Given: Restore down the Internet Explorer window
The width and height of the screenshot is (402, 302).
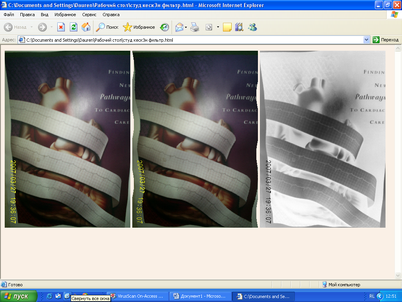Looking at the screenshot, I should tap(387, 5).
